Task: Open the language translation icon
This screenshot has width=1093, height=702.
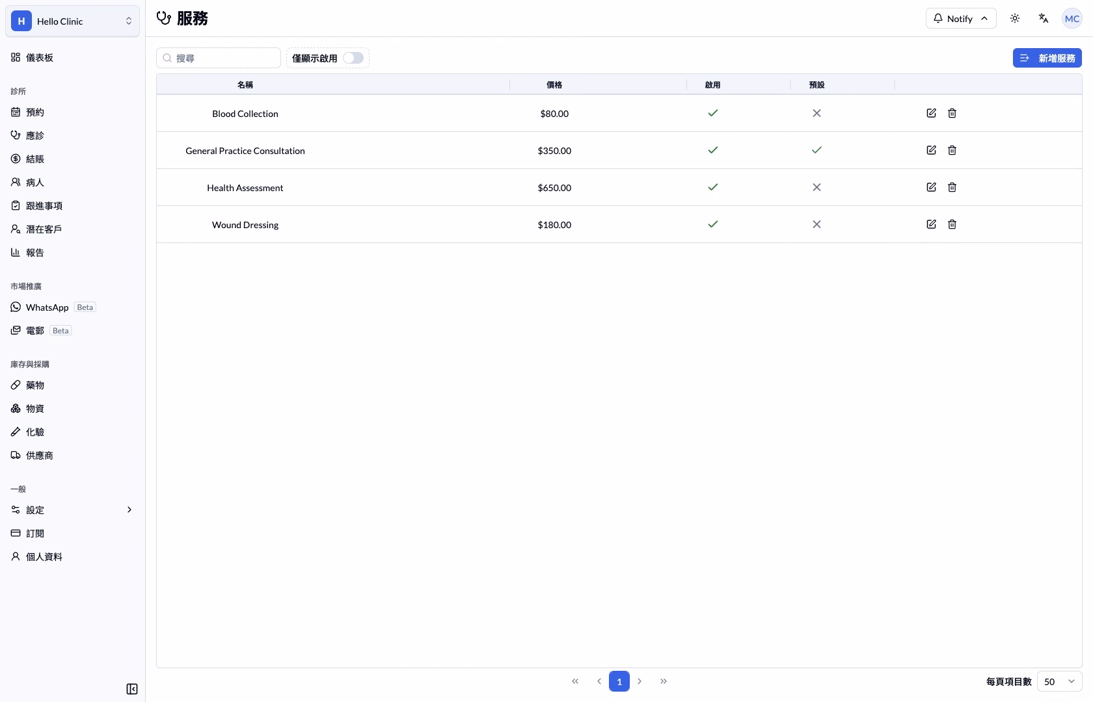Action: click(1044, 19)
